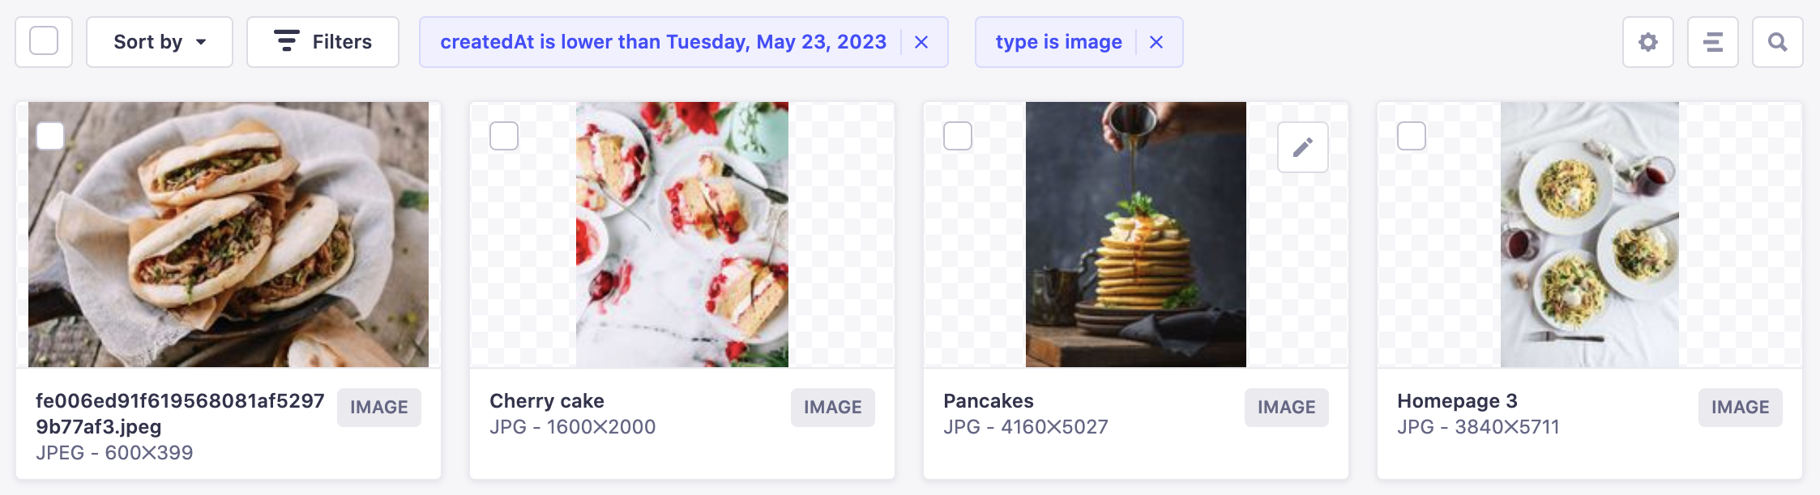The image size is (1820, 495).
Task: Click the type is image filter tag
Action: [1058, 42]
